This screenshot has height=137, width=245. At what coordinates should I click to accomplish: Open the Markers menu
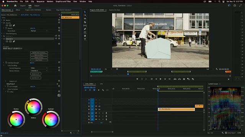[x=50, y=2]
